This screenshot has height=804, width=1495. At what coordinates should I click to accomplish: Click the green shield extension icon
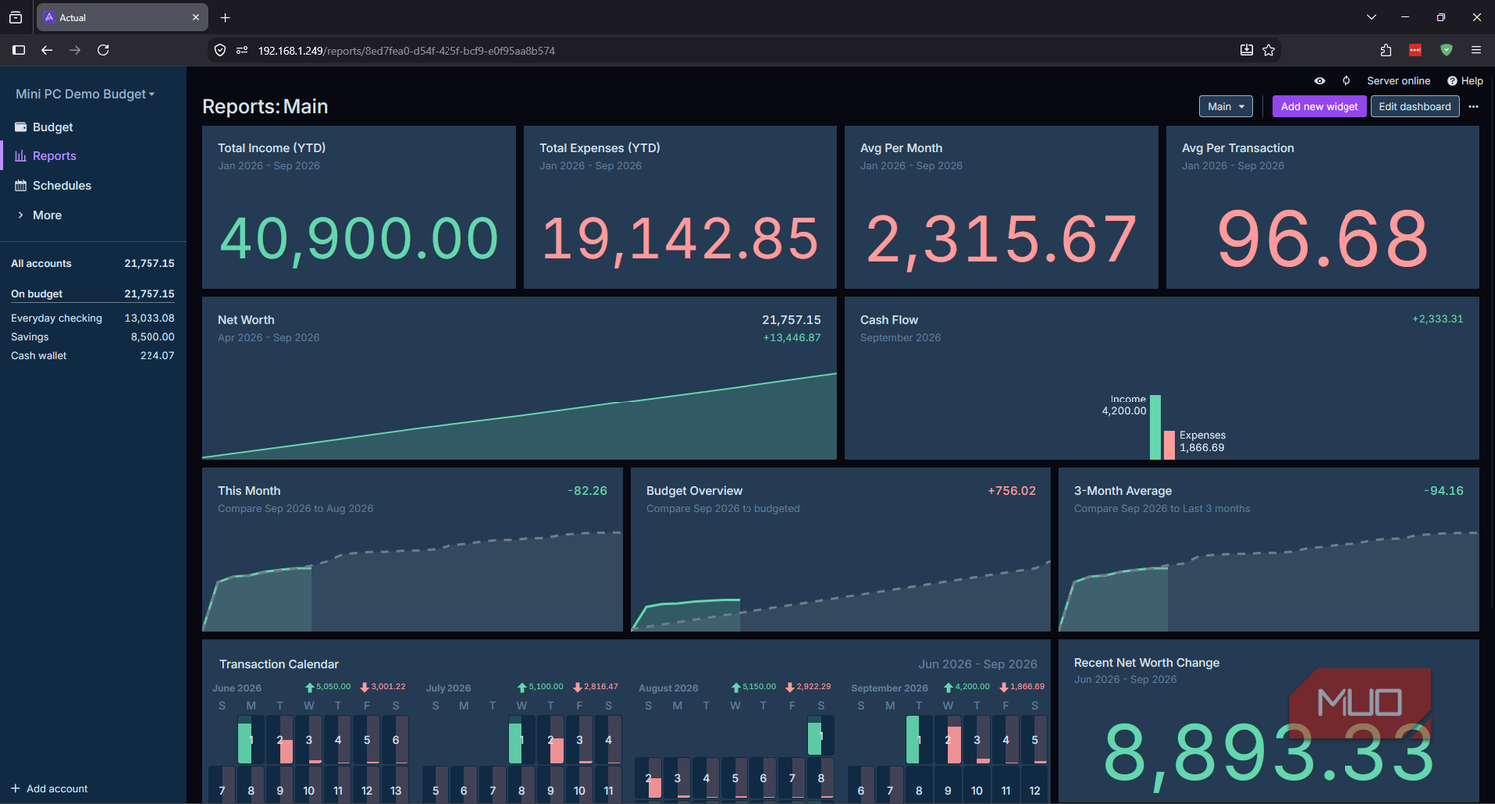tap(1446, 50)
